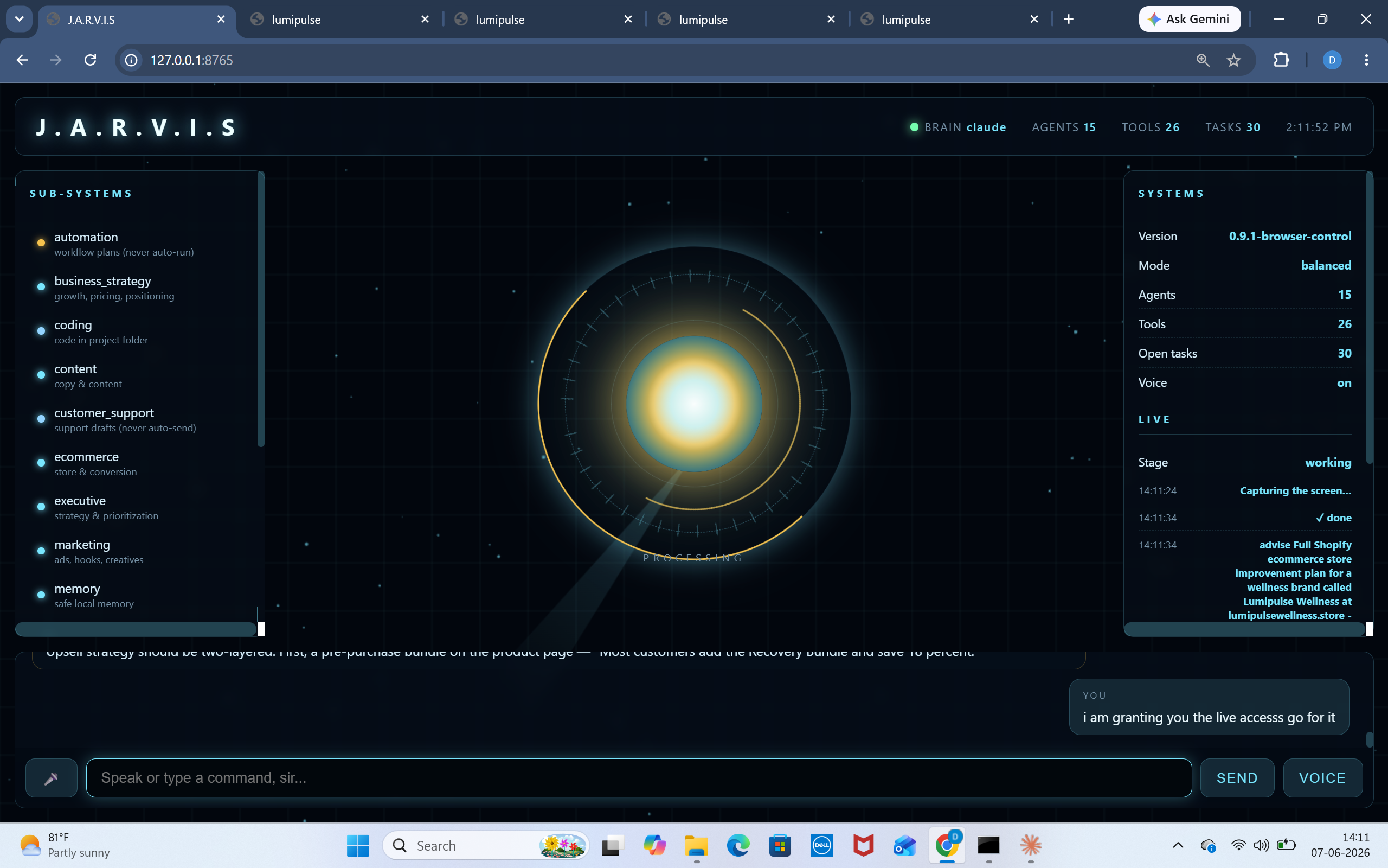
Task: Click the glowing processing orb
Action: 694,404
